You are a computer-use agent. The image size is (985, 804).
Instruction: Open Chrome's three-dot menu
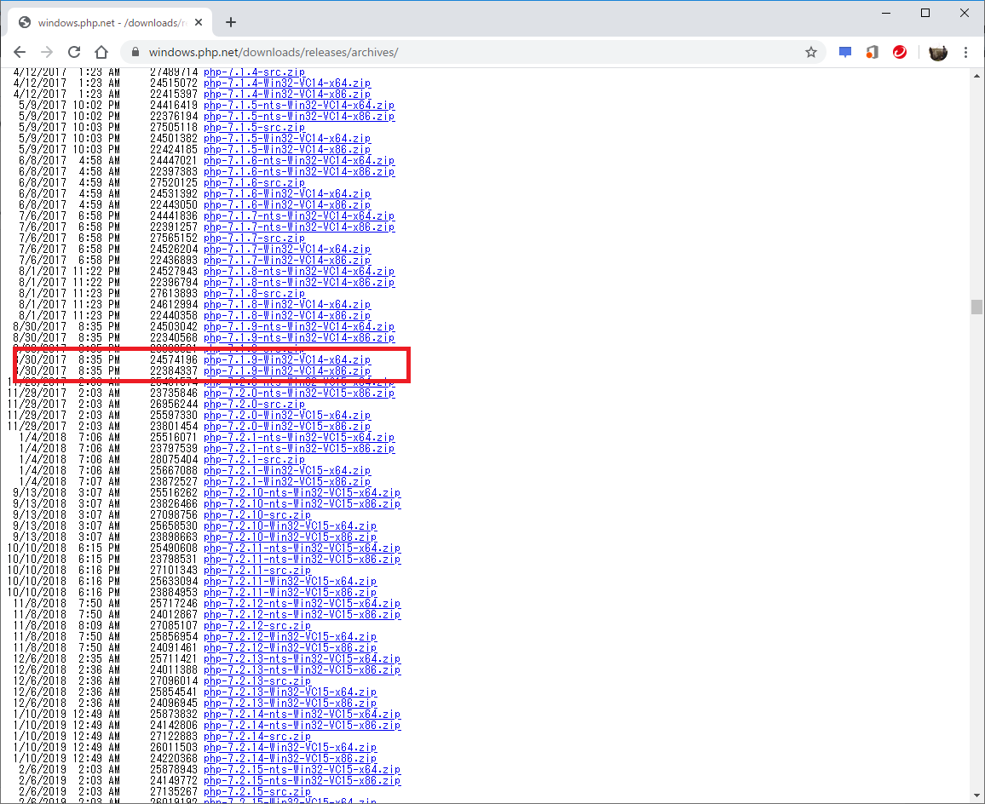(966, 52)
